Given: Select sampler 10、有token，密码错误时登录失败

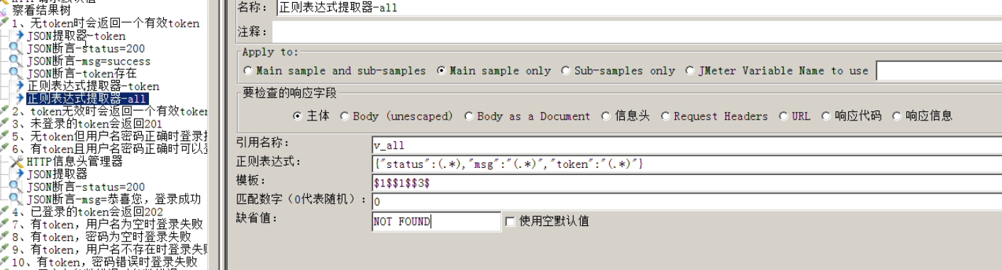Looking at the screenshot, I should coord(104,262).
